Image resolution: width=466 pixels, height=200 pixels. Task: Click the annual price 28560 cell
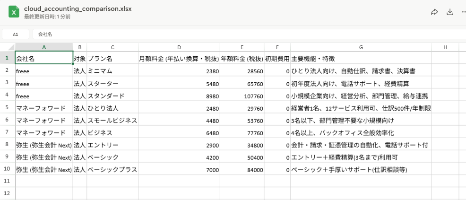point(242,70)
